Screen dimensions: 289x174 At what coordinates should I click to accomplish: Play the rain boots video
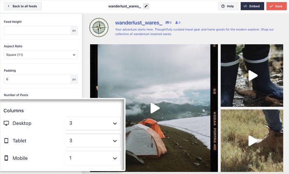click(253, 75)
